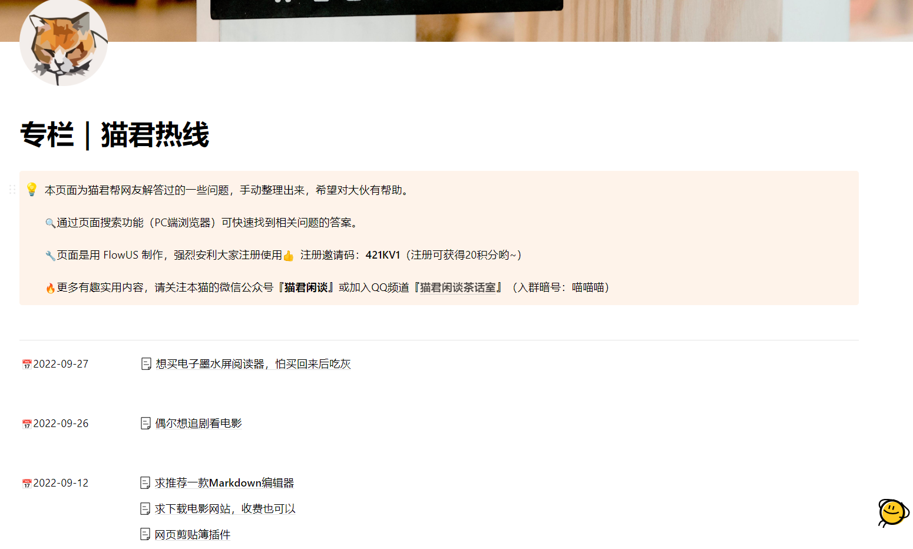Click page icon beside 偶尔想追剧看电影
The image size is (913, 549).
tap(145, 424)
